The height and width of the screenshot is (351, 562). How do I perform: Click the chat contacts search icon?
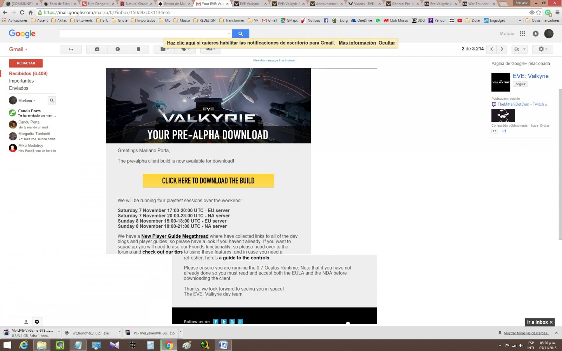[52, 100]
